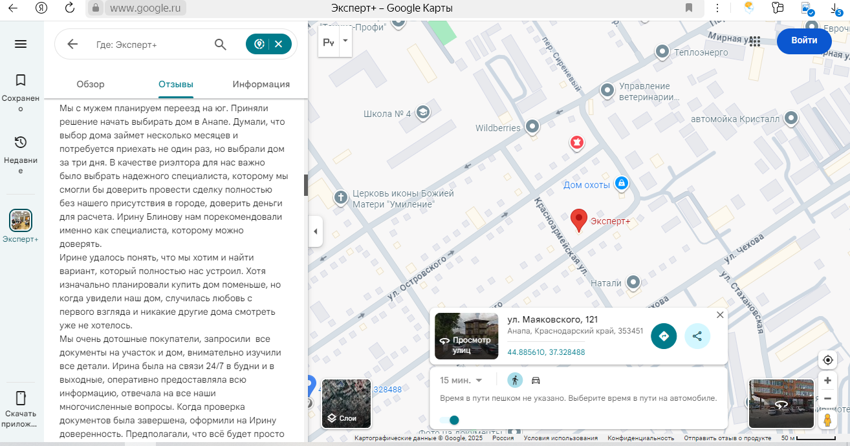Open the Google apps grid icon
This screenshot has width=850, height=446.
[754, 41]
